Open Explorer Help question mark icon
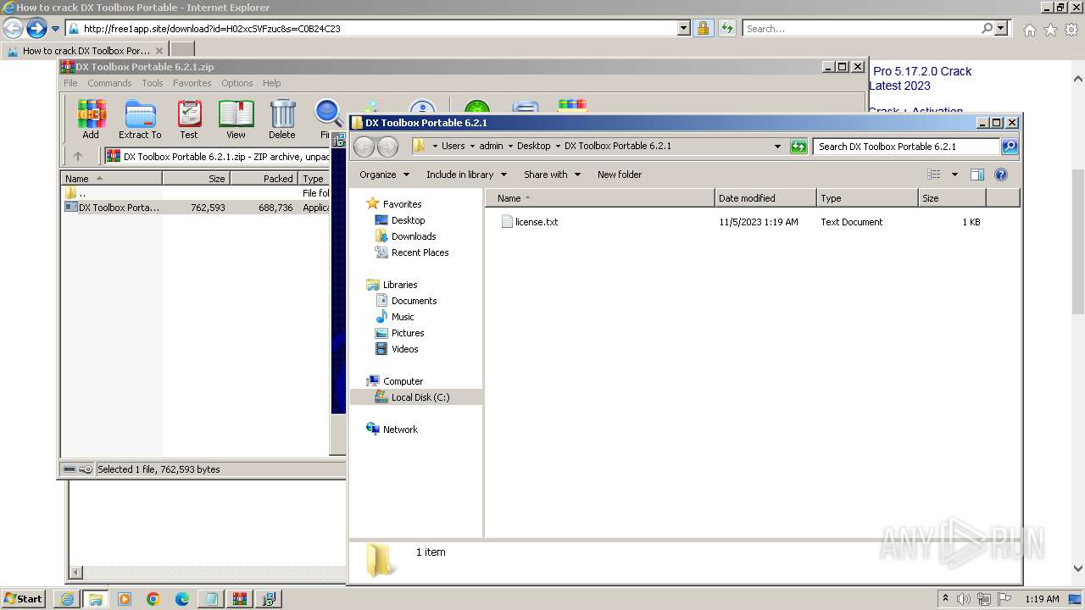1085x610 pixels. click(1001, 175)
